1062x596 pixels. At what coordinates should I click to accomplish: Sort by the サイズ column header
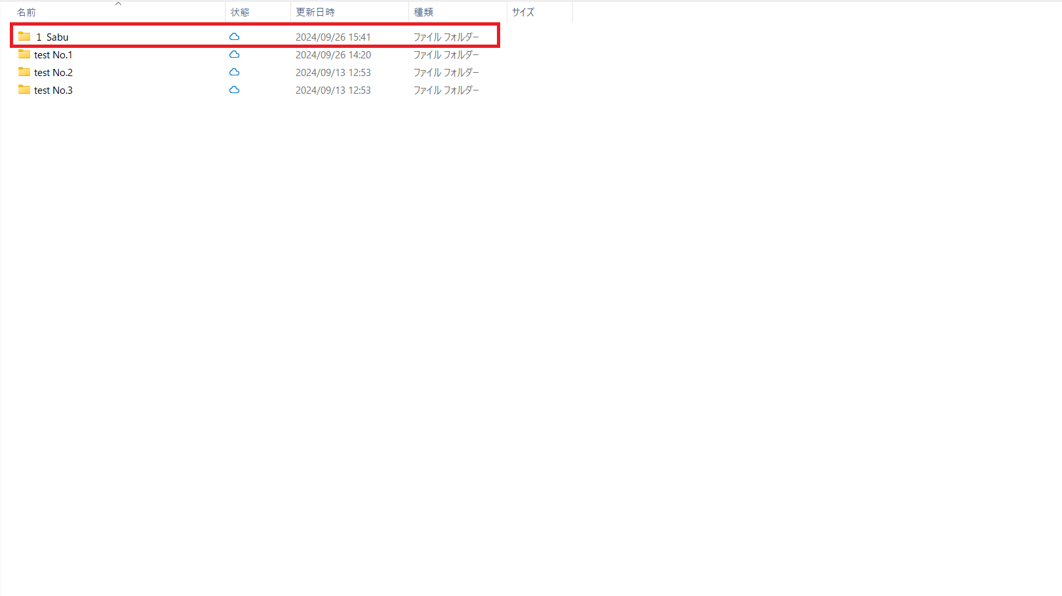523,12
